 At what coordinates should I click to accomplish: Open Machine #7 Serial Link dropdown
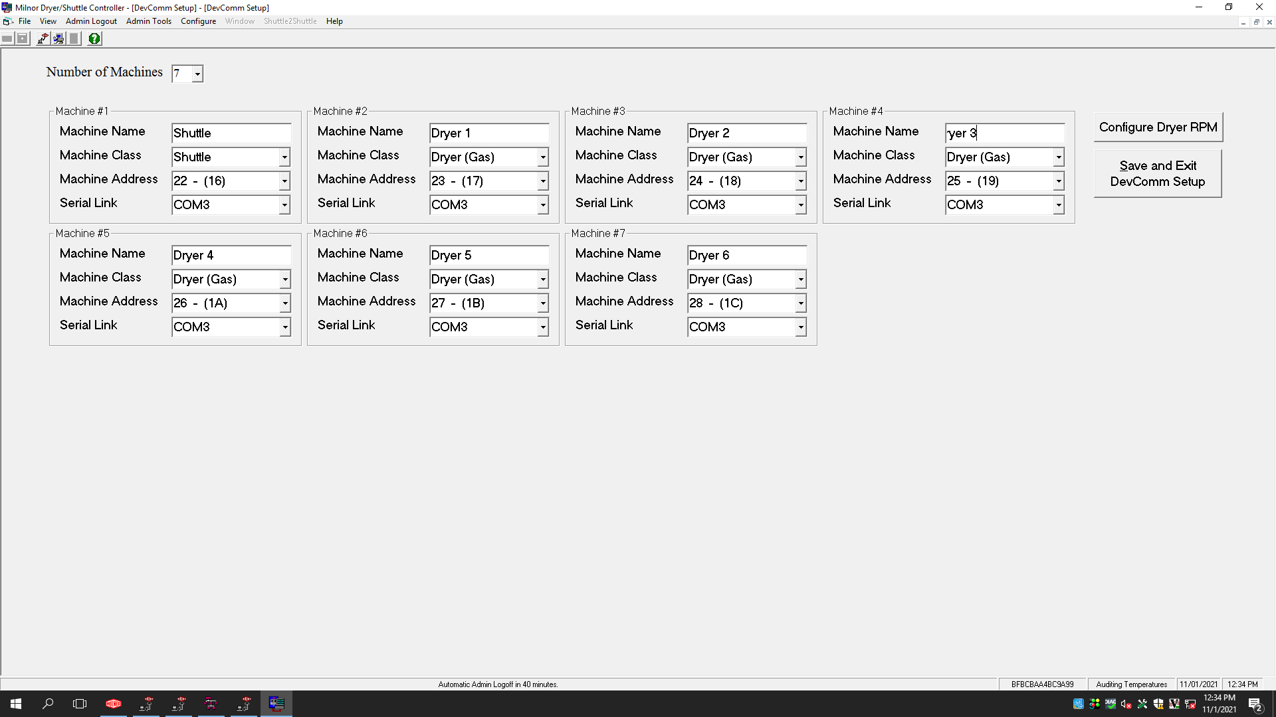pos(800,327)
